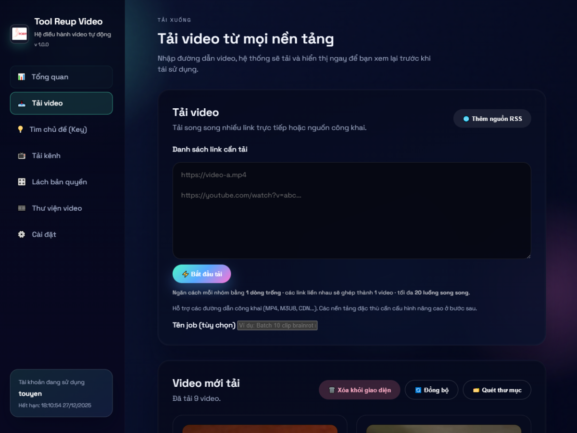This screenshot has width=577, height=433.
Task: Click the gear icon for Cài đặt
Action: click(22, 235)
